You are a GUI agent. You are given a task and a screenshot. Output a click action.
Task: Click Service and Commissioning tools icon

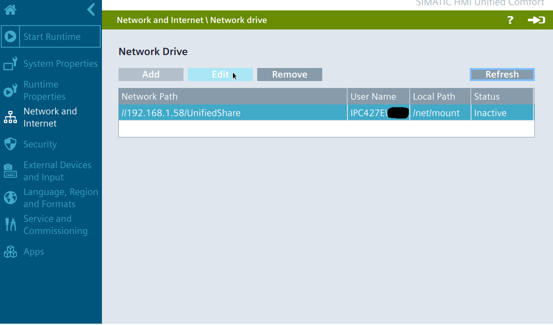[x=10, y=225]
